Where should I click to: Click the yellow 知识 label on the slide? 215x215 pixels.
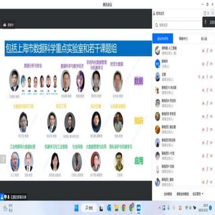139,121
